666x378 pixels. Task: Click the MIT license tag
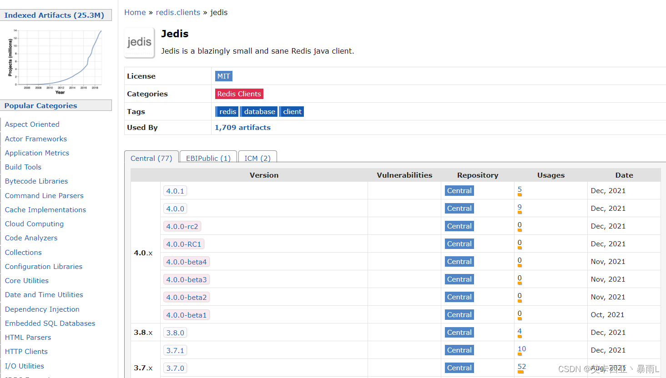click(x=223, y=76)
